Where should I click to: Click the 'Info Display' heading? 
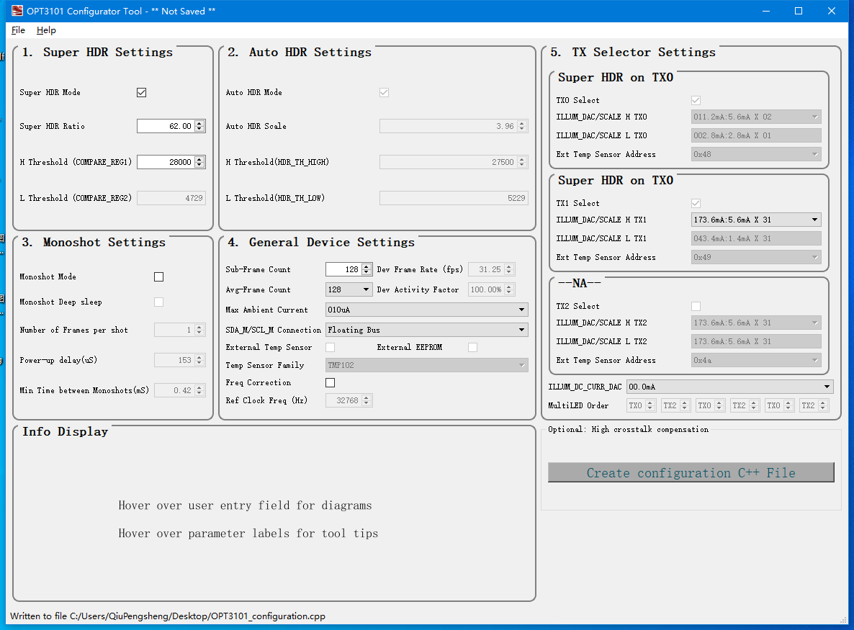point(66,431)
